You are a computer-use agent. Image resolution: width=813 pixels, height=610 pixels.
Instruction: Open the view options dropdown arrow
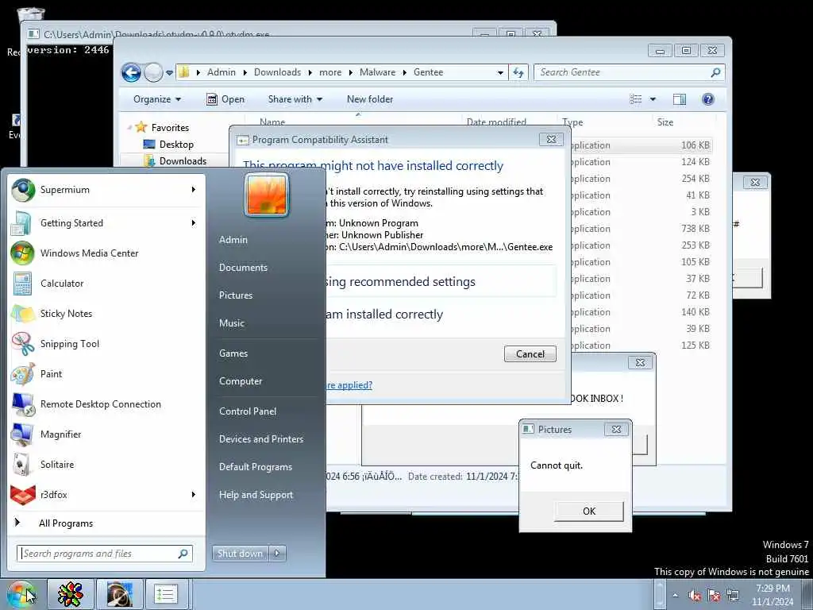pos(653,99)
